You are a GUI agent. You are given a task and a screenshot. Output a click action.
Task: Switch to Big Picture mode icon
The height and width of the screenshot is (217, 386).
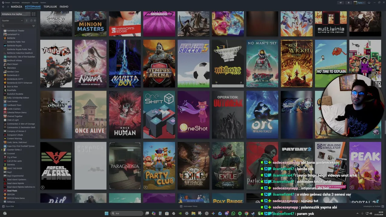point(369,3)
